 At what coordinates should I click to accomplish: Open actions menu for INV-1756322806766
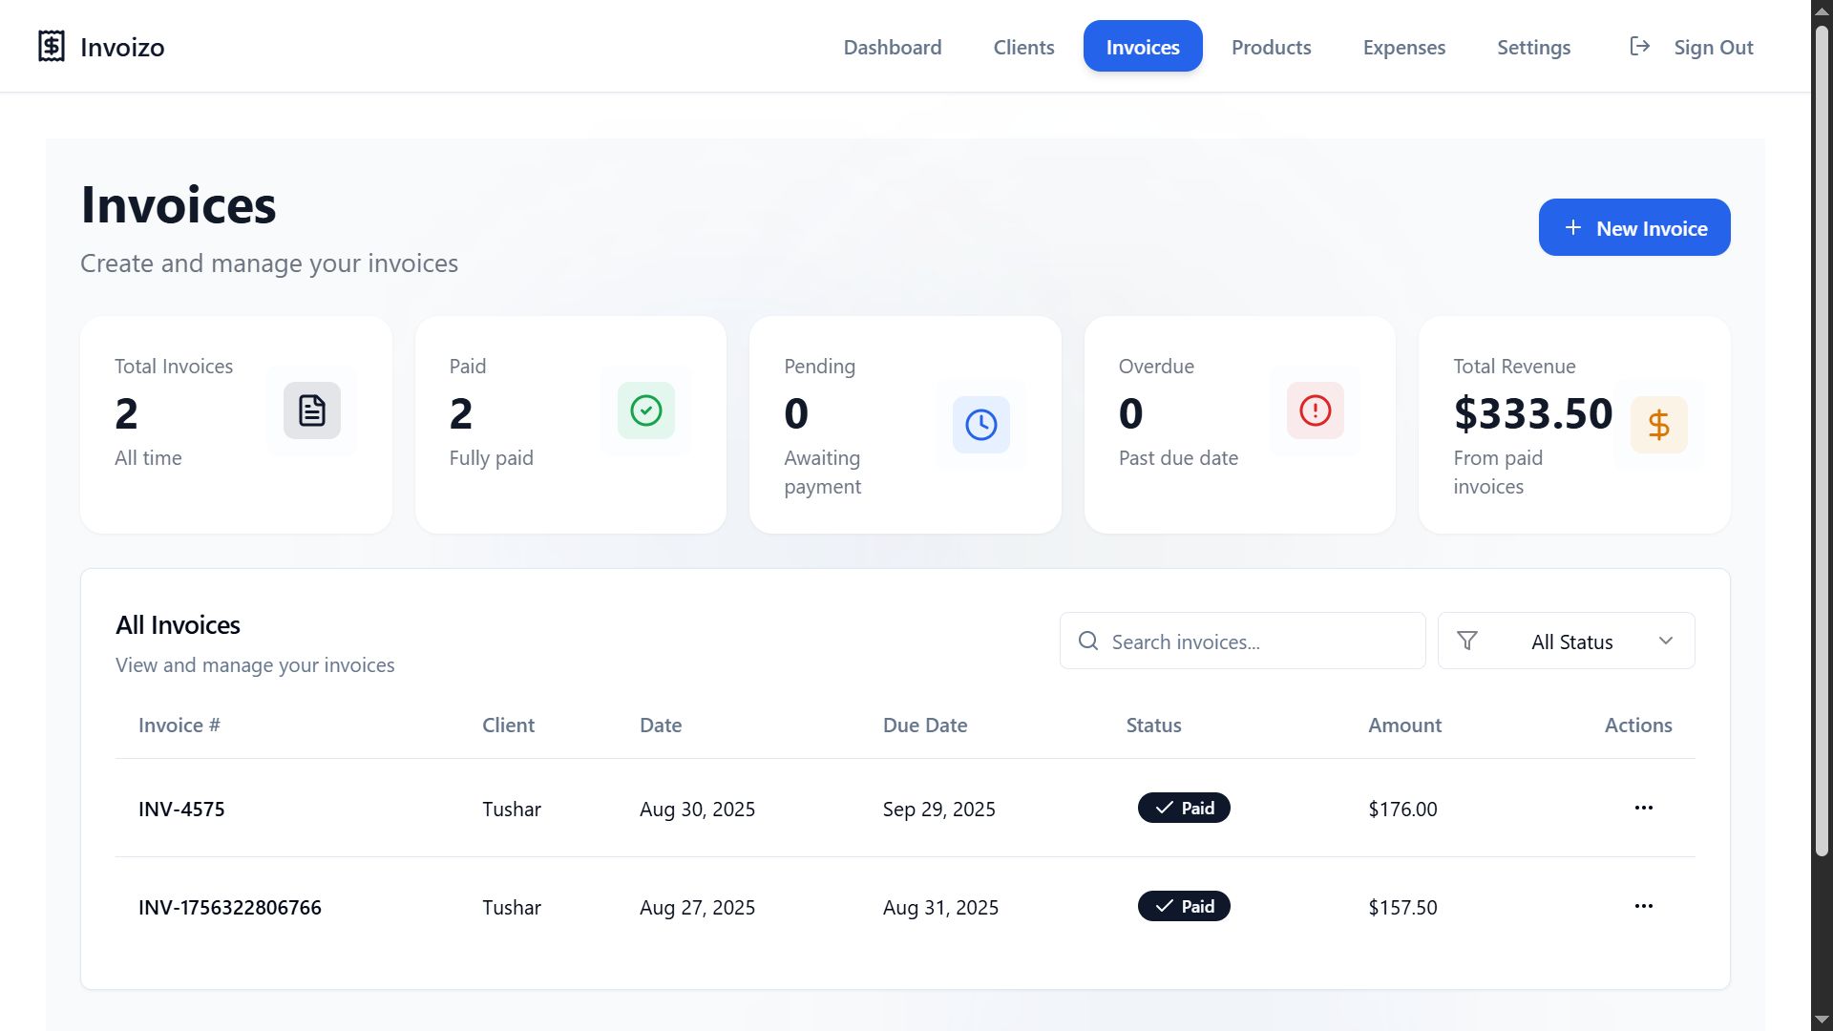(x=1643, y=906)
